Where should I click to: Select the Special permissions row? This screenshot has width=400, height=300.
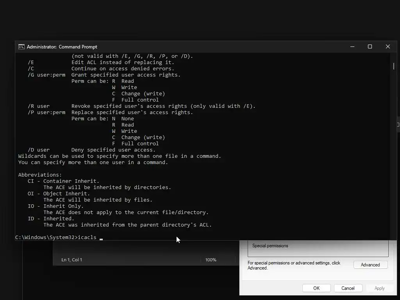click(318, 246)
